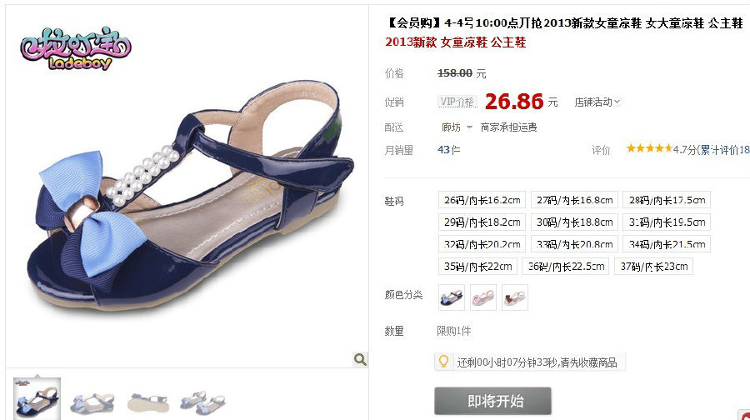The height and width of the screenshot is (420, 750).
Task: Click the VIP价格 label tag
Action: tap(457, 102)
